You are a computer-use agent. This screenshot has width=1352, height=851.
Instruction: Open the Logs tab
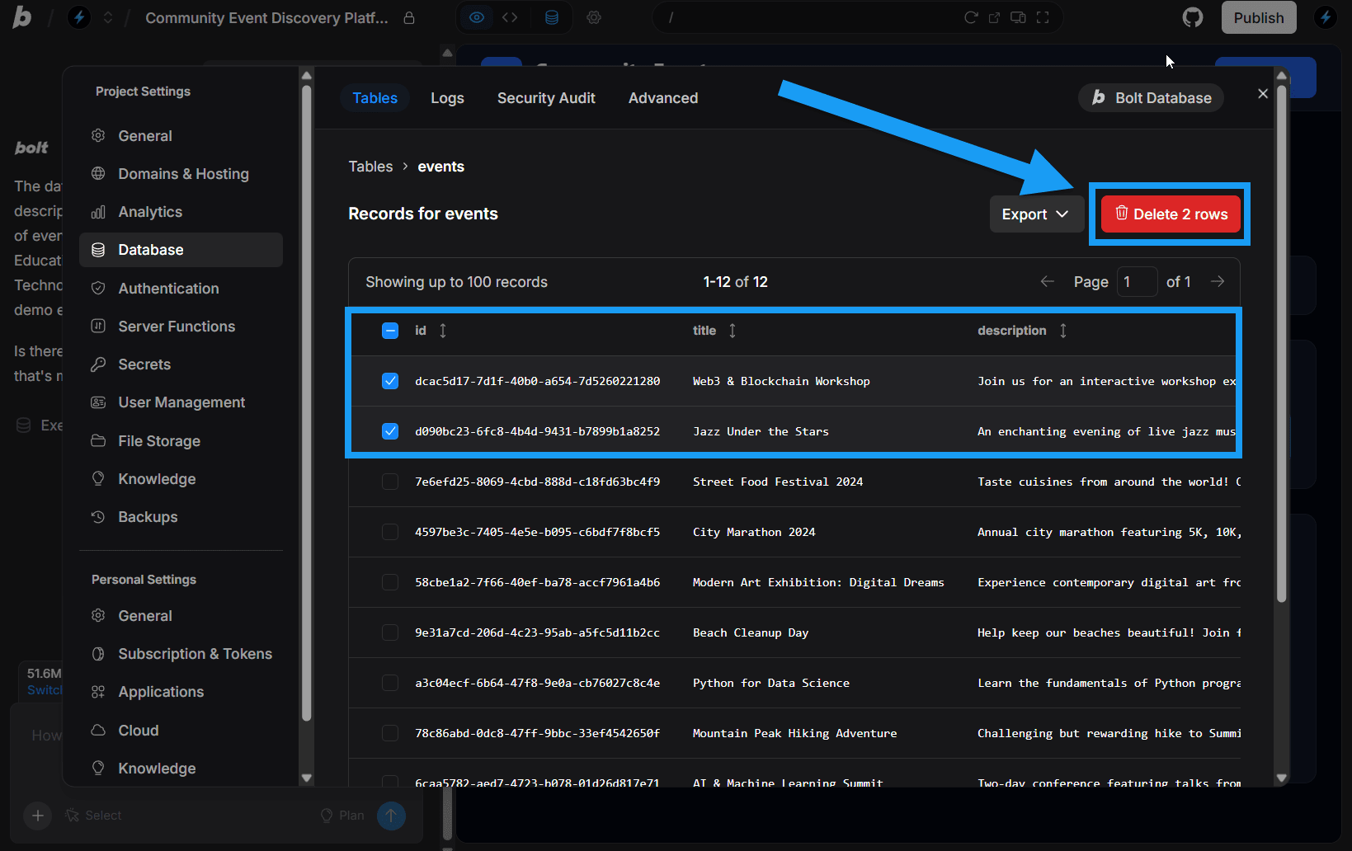[x=446, y=97]
